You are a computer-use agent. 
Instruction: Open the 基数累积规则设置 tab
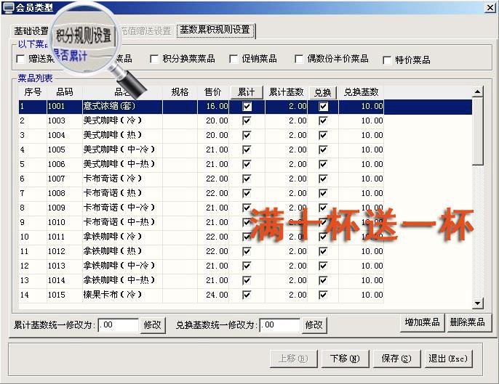click(215, 30)
